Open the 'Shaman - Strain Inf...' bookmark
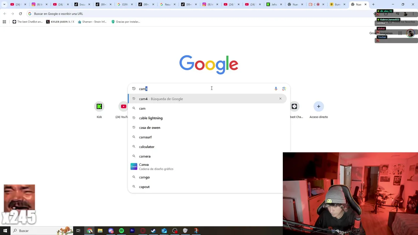Viewport: 418px width, 235px height. point(92,22)
